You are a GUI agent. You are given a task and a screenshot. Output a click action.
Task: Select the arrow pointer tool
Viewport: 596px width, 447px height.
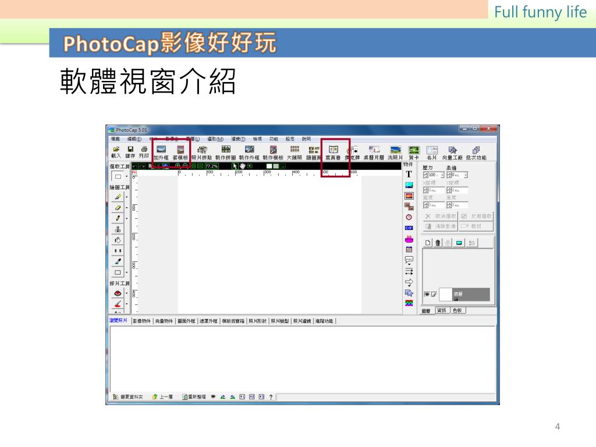pos(235,166)
